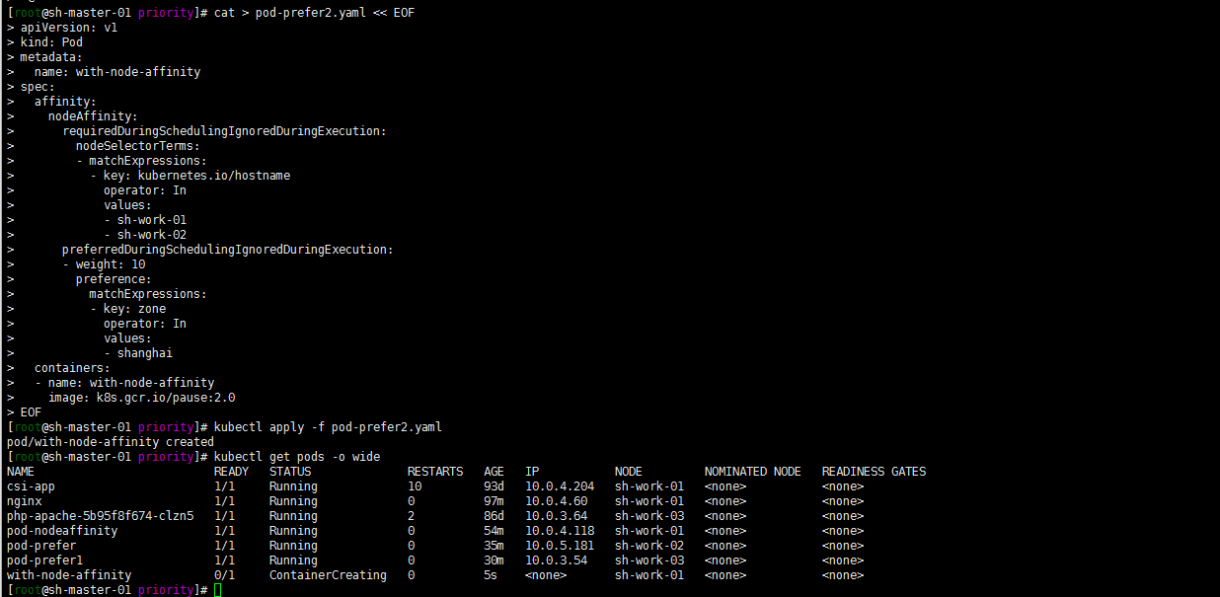Click the IP address 10.0.5.181
The height and width of the screenshot is (597, 1220).
pos(560,546)
